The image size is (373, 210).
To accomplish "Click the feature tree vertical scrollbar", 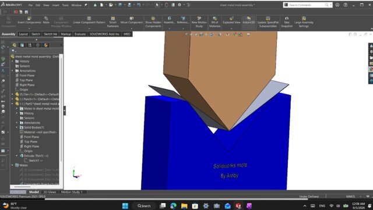I will 61,109.
